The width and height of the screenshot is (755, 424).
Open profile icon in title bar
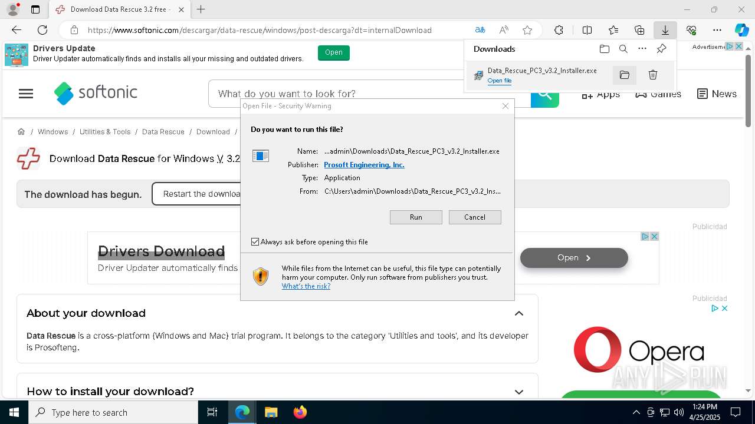click(x=12, y=9)
